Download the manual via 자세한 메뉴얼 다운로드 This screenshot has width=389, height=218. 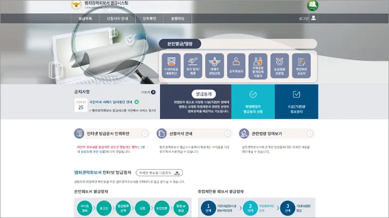[x=159, y=173]
